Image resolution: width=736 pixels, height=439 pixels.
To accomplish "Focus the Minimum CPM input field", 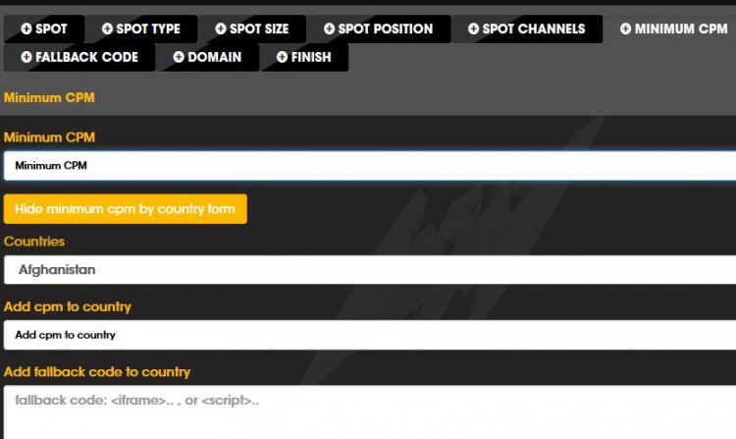I will (x=370, y=165).
